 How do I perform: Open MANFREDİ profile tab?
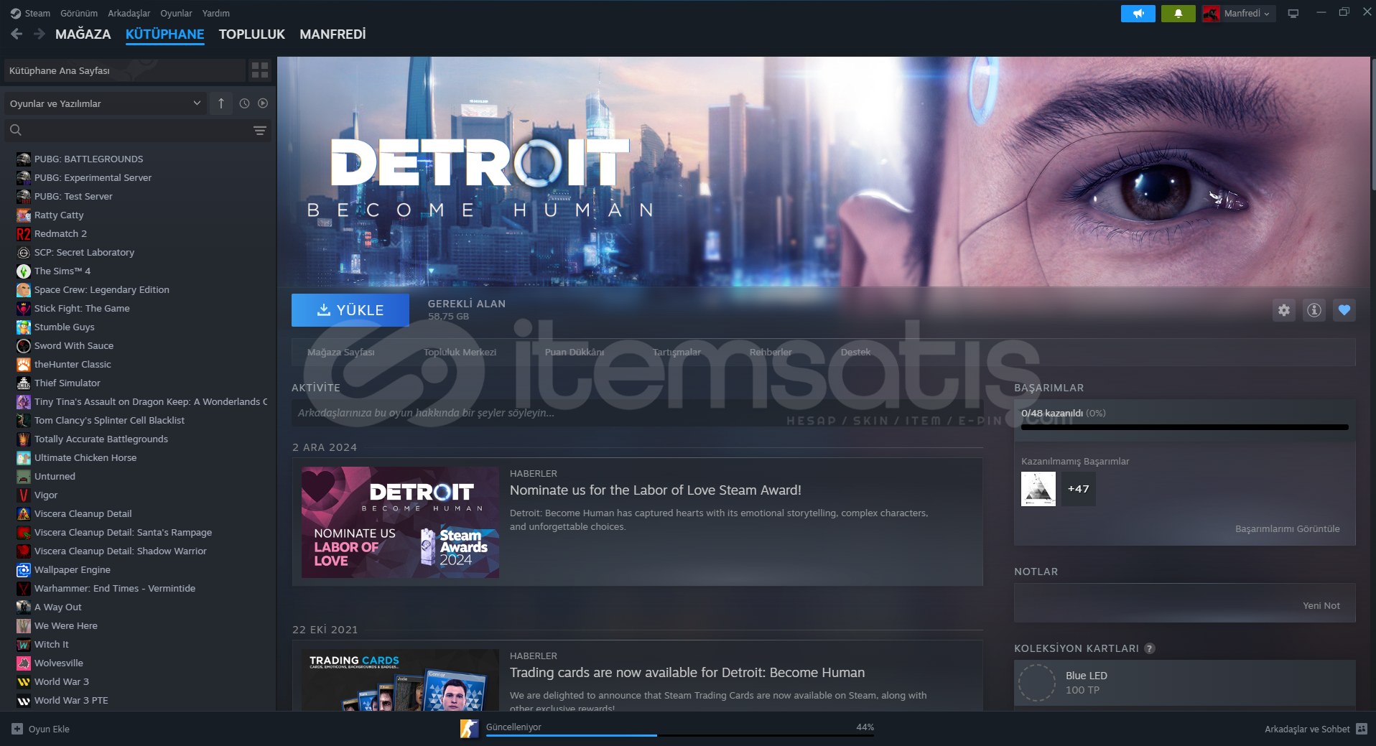coord(333,34)
